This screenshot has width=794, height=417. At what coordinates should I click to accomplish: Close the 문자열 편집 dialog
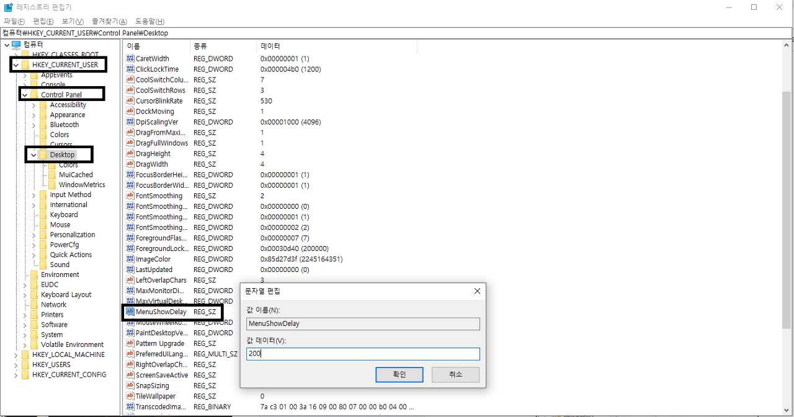pos(477,291)
